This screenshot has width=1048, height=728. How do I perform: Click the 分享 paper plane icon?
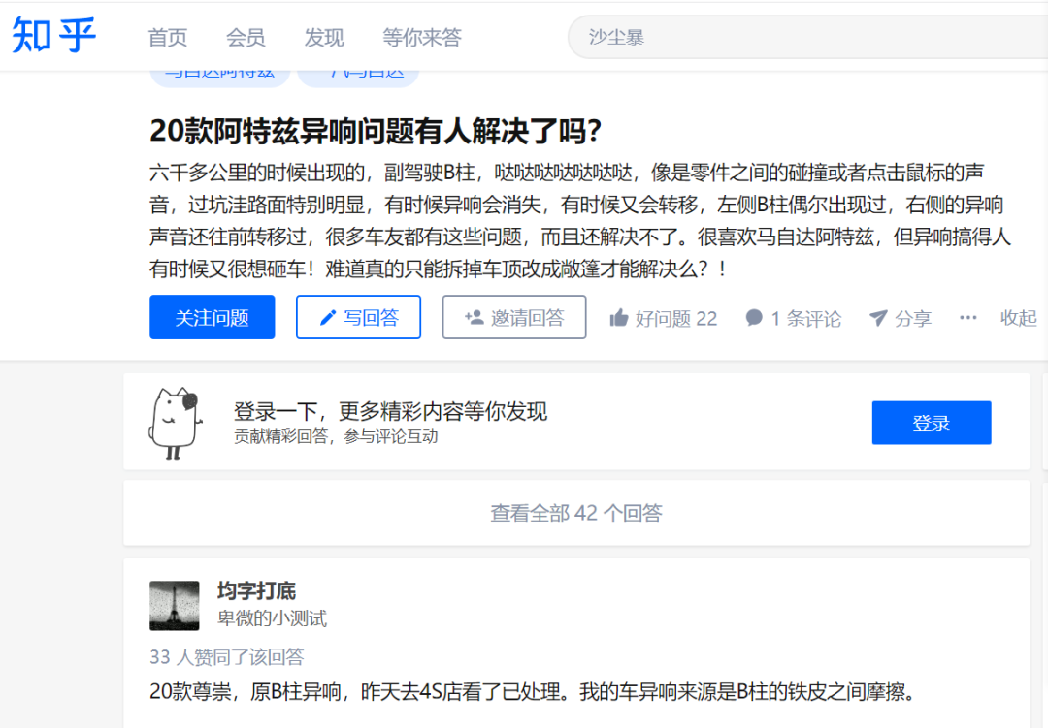(x=878, y=318)
